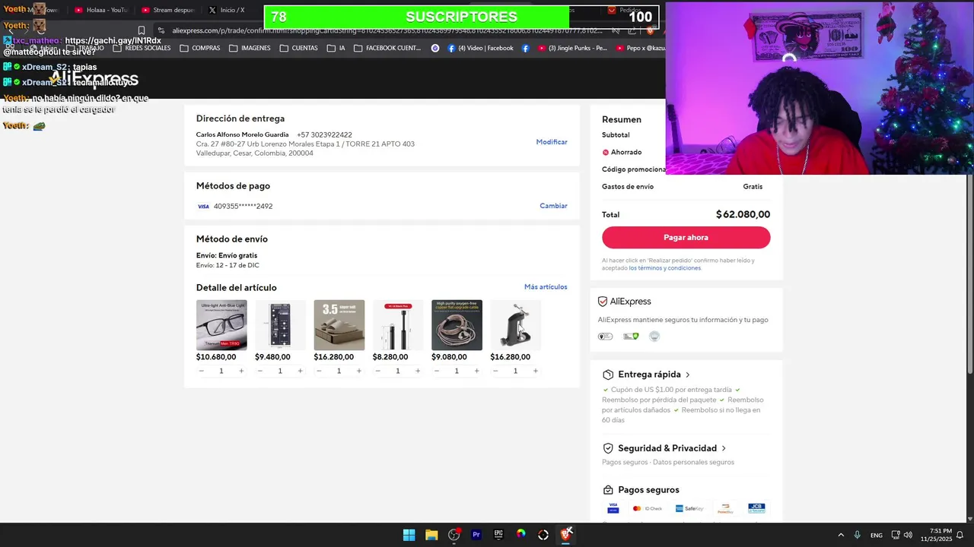
Task: Decrease quantity of the $10.680,00 glasses
Action: pyautogui.click(x=201, y=371)
